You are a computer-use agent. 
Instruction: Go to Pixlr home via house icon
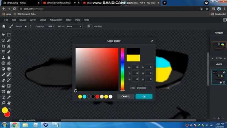tap(4, 26)
